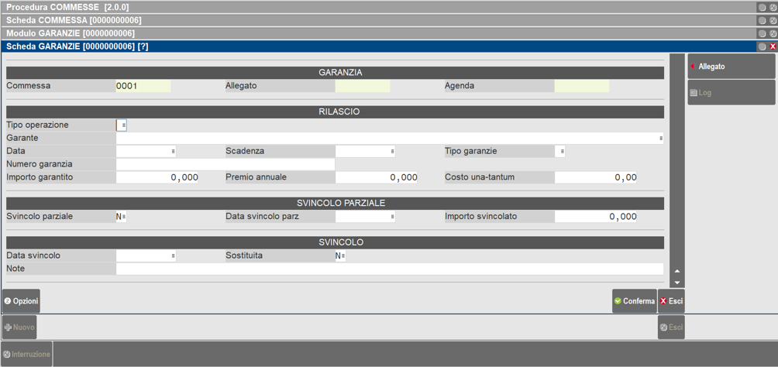Click the Numero garanzia input field
778x367 pixels.
pyautogui.click(x=225, y=164)
